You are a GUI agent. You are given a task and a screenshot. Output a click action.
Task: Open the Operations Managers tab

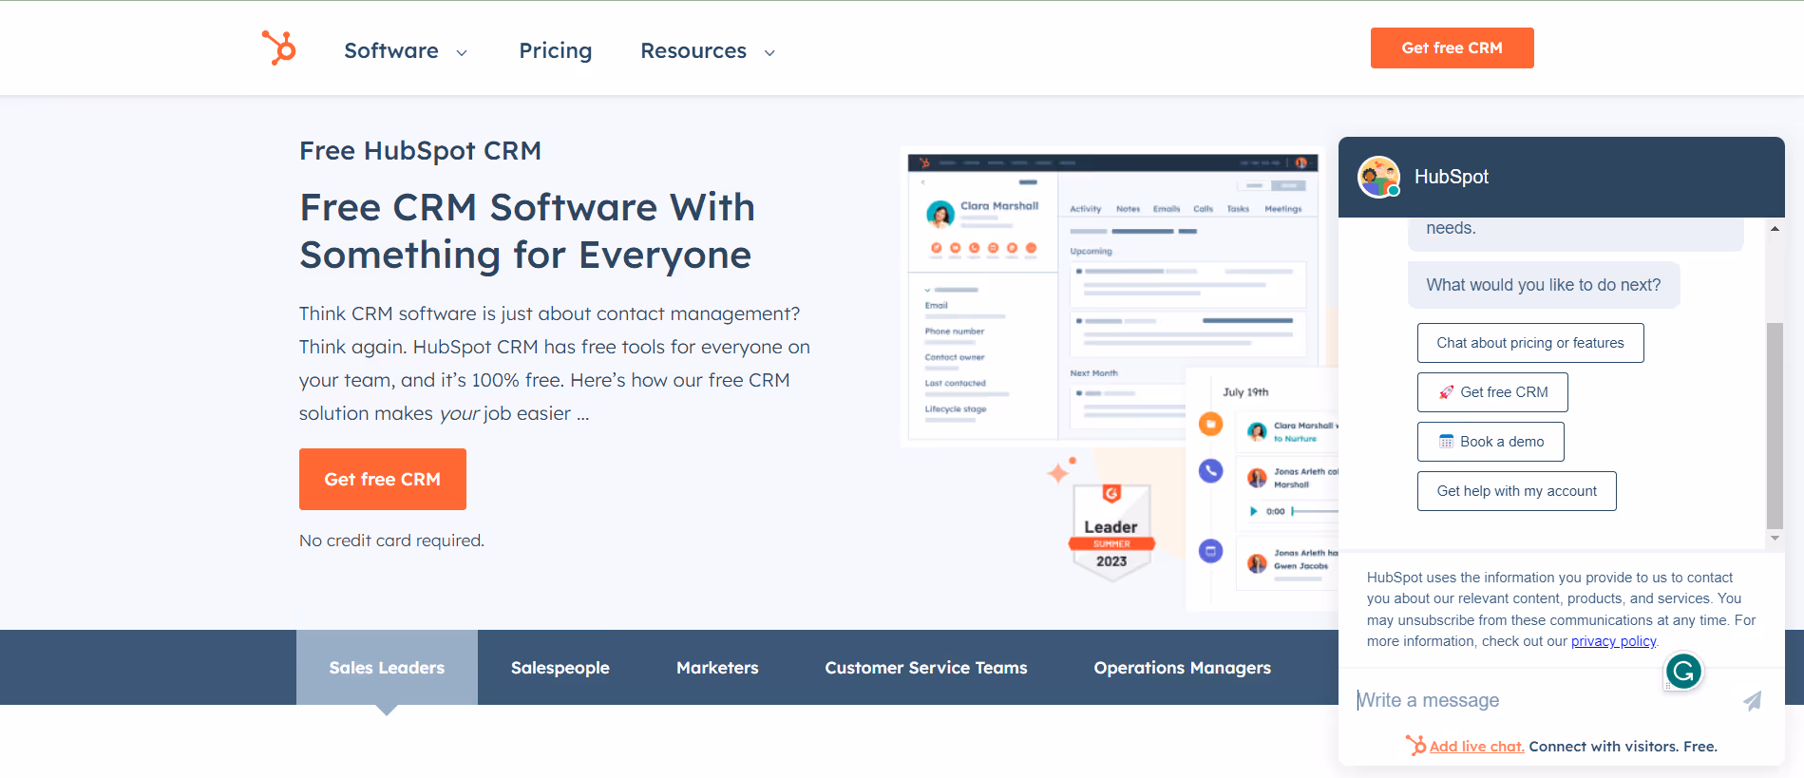point(1182,667)
